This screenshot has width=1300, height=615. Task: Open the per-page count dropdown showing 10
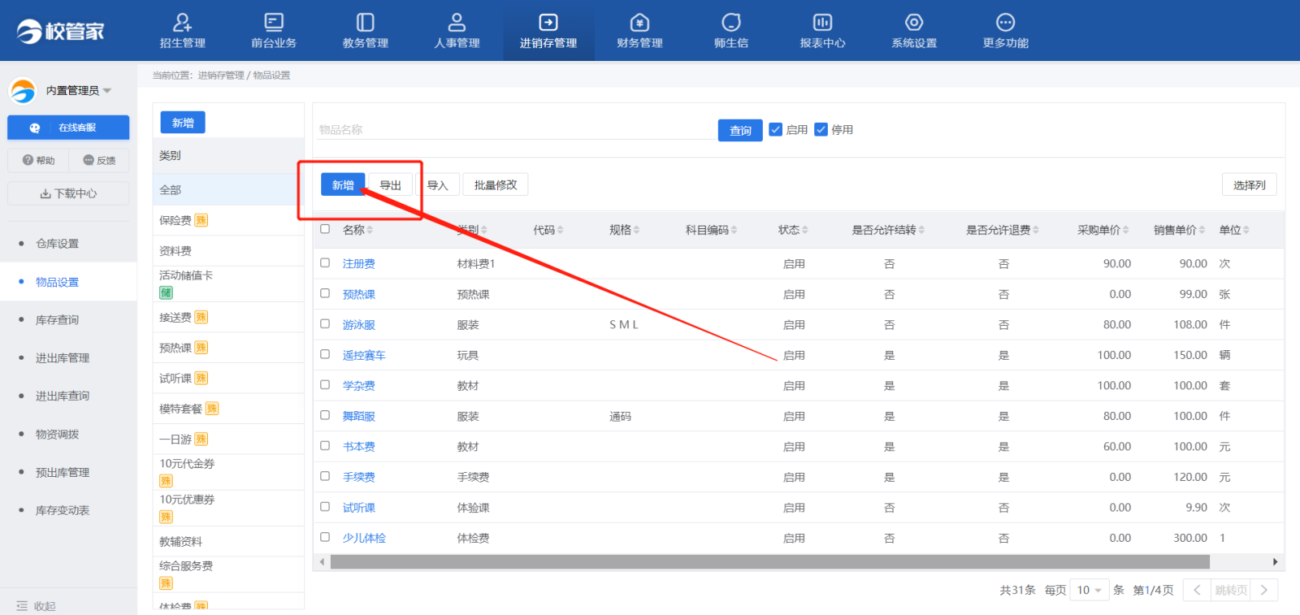(x=1089, y=590)
